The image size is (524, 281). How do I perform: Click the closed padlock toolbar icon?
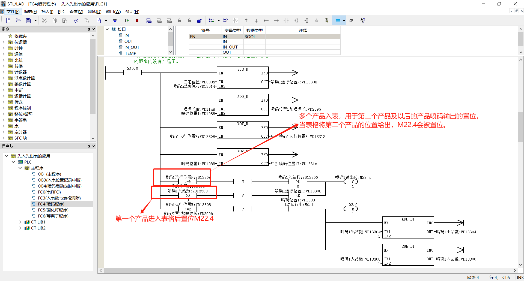pyautogui.click(x=179, y=20)
